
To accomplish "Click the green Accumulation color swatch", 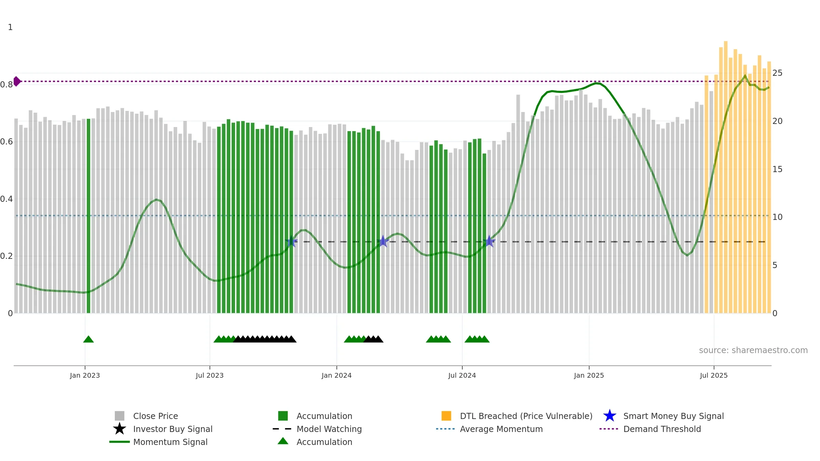I will click(283, 416).
